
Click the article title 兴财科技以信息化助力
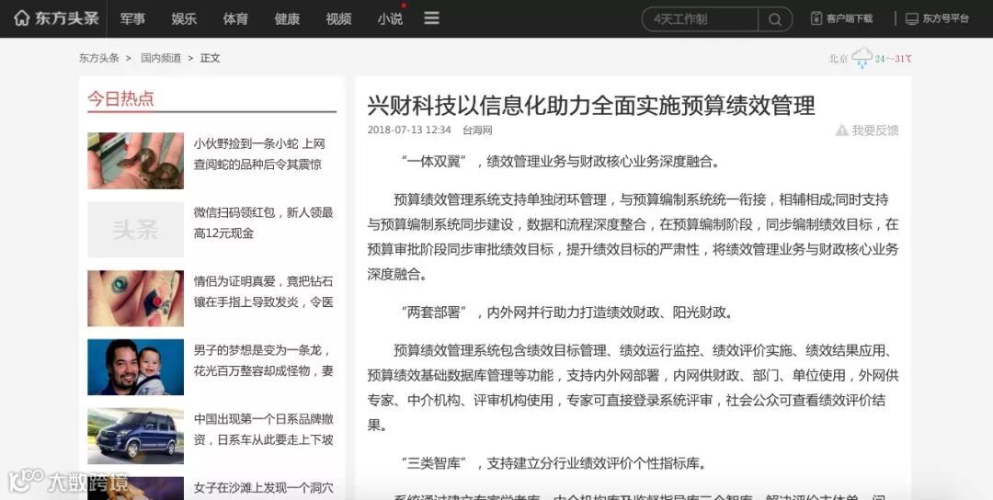click(x=591, y=106)
